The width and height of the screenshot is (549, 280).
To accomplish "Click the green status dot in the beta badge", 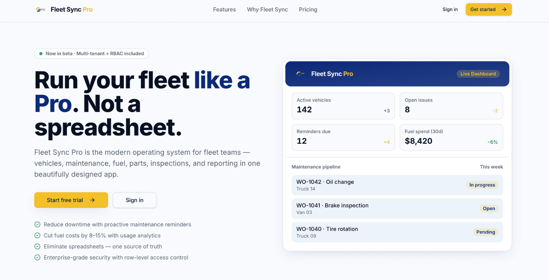I will coord(41,54).
